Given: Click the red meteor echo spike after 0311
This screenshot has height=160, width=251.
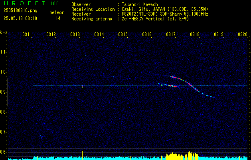Looking at the screenshot, I should point(37,89).
